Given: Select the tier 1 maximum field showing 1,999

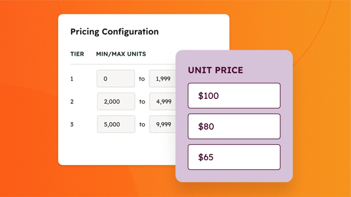Looking at the screenshot, I should pos(163,78).
